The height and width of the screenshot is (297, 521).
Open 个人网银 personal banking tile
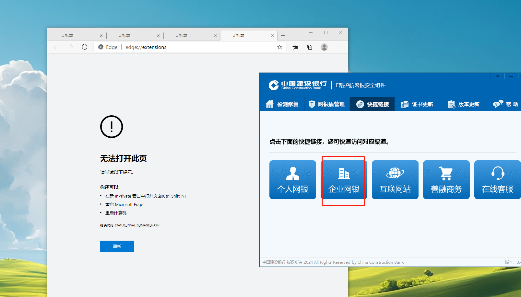pos(293,180)
